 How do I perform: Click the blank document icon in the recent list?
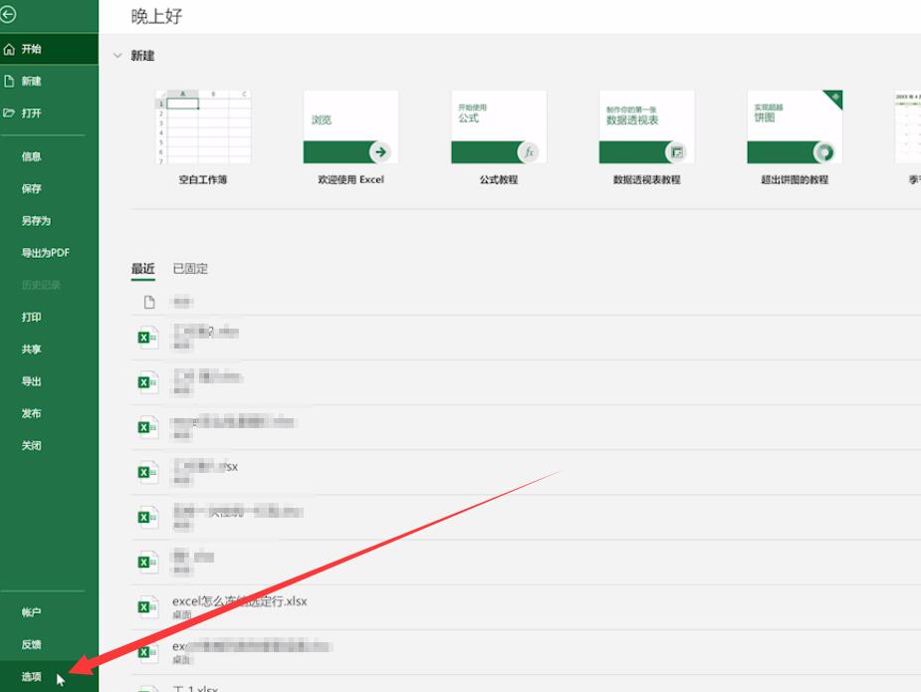tap(149, 302)
